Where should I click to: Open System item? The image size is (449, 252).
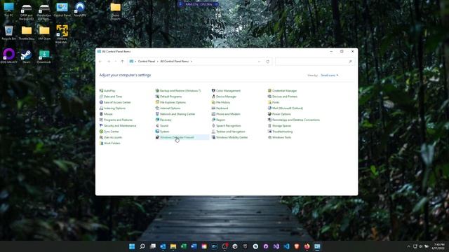click(x=162, y=132)
